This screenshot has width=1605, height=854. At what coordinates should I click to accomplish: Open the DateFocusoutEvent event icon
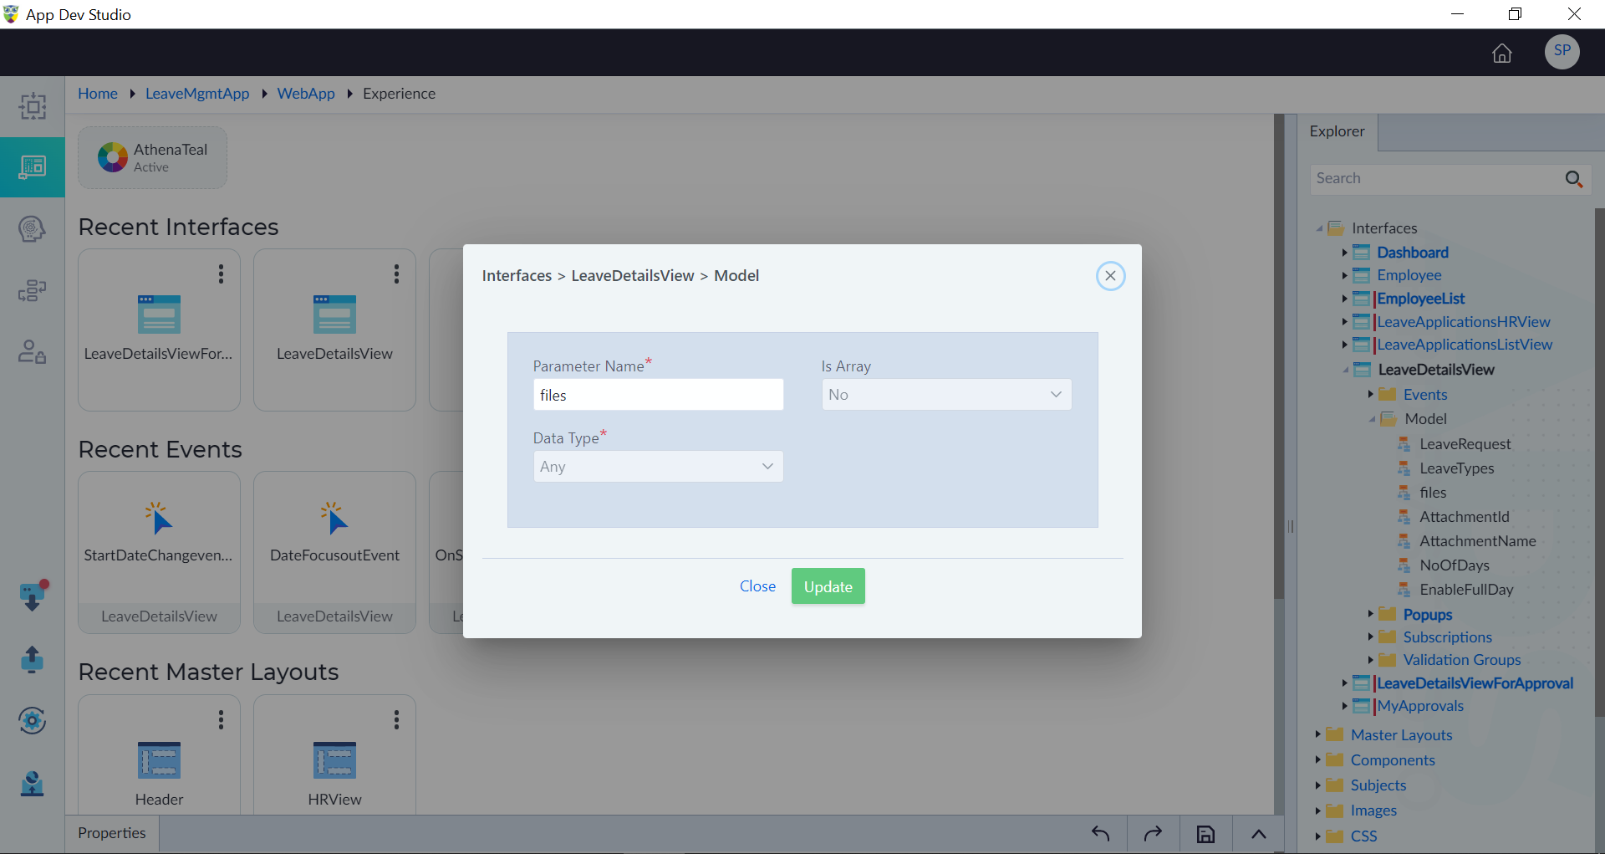click(x=334, y=519)
